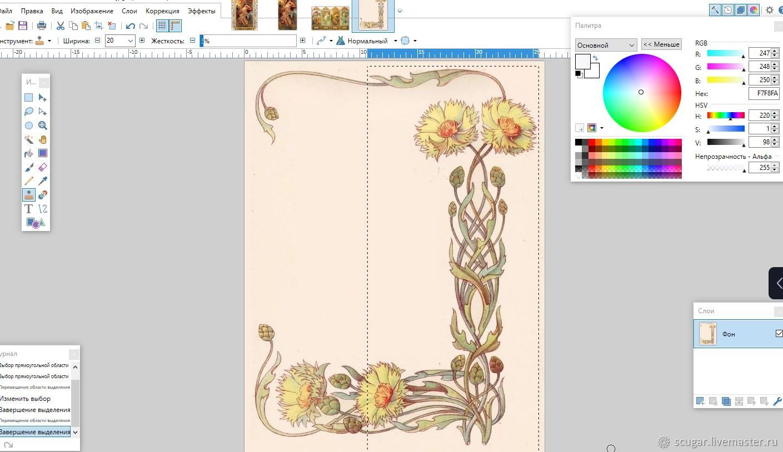Viewport: 783px width, 452px height.
Task: Expand the image list chevron
Action: click(400, 11)
